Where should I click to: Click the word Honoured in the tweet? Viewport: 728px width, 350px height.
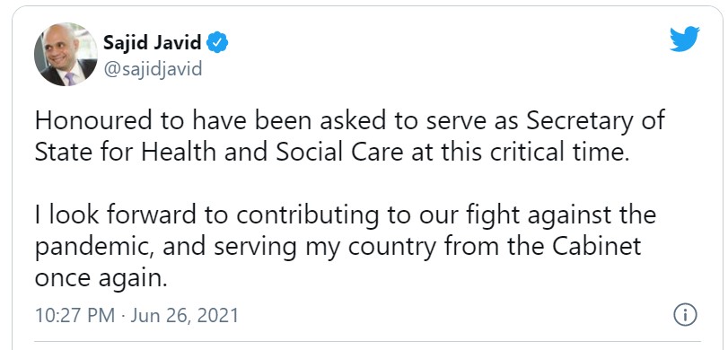(x=93, y=120)
